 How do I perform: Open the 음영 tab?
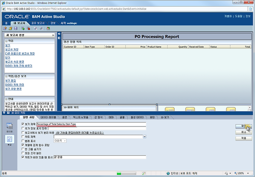coord(64,117)
